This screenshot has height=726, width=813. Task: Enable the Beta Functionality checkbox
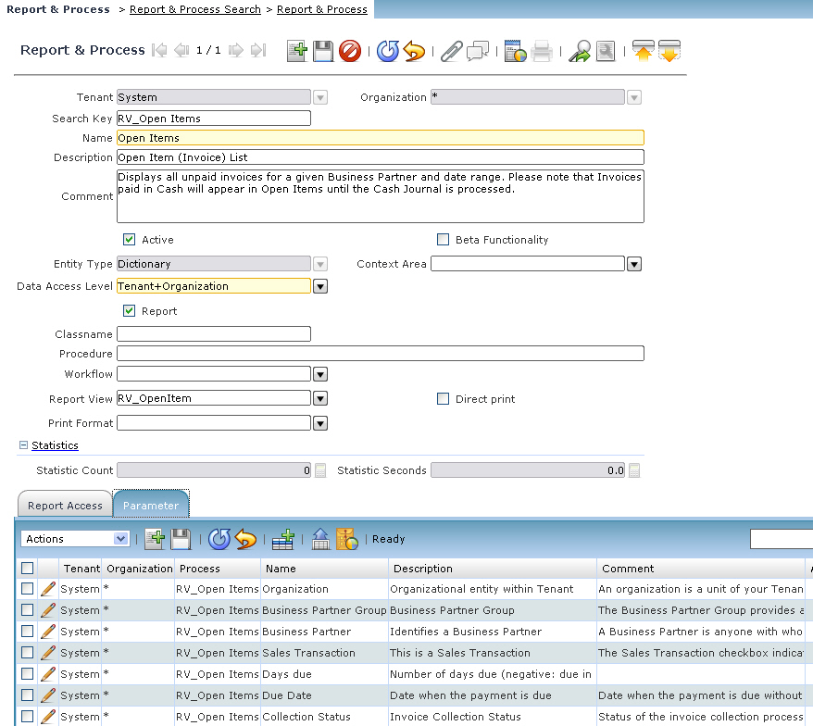point(444,240)
